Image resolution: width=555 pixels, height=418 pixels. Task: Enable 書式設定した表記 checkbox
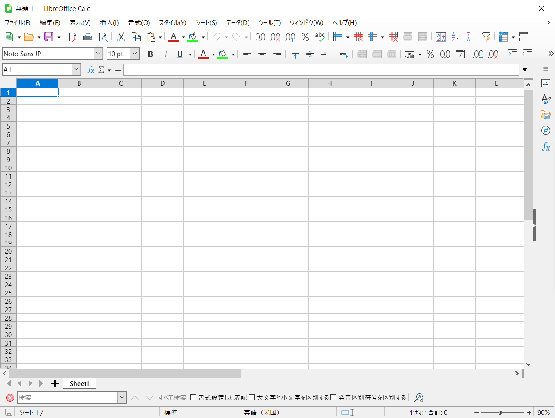pos(193,398)
